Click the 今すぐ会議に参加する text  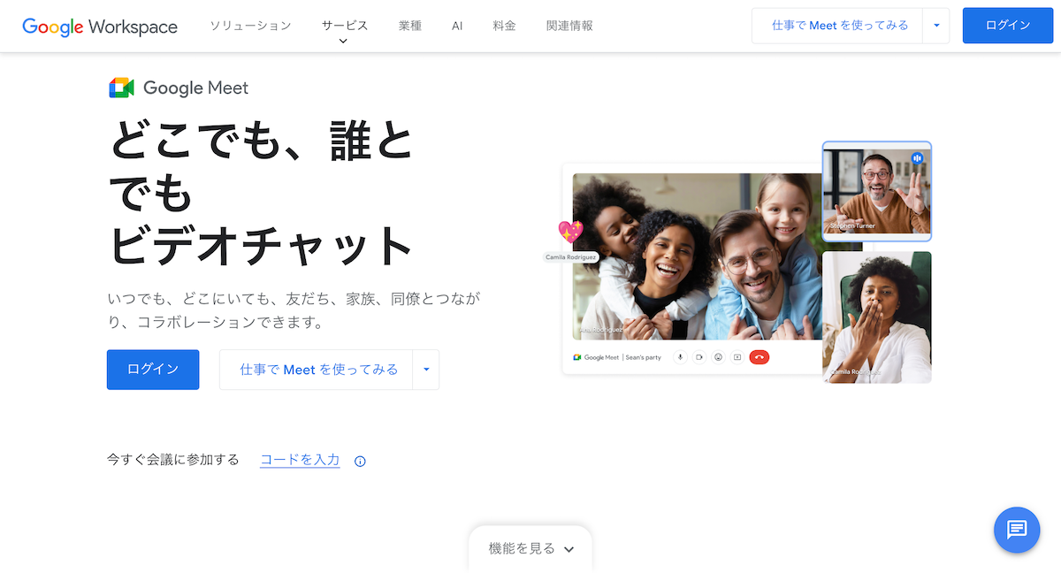(x=173, y=460)
